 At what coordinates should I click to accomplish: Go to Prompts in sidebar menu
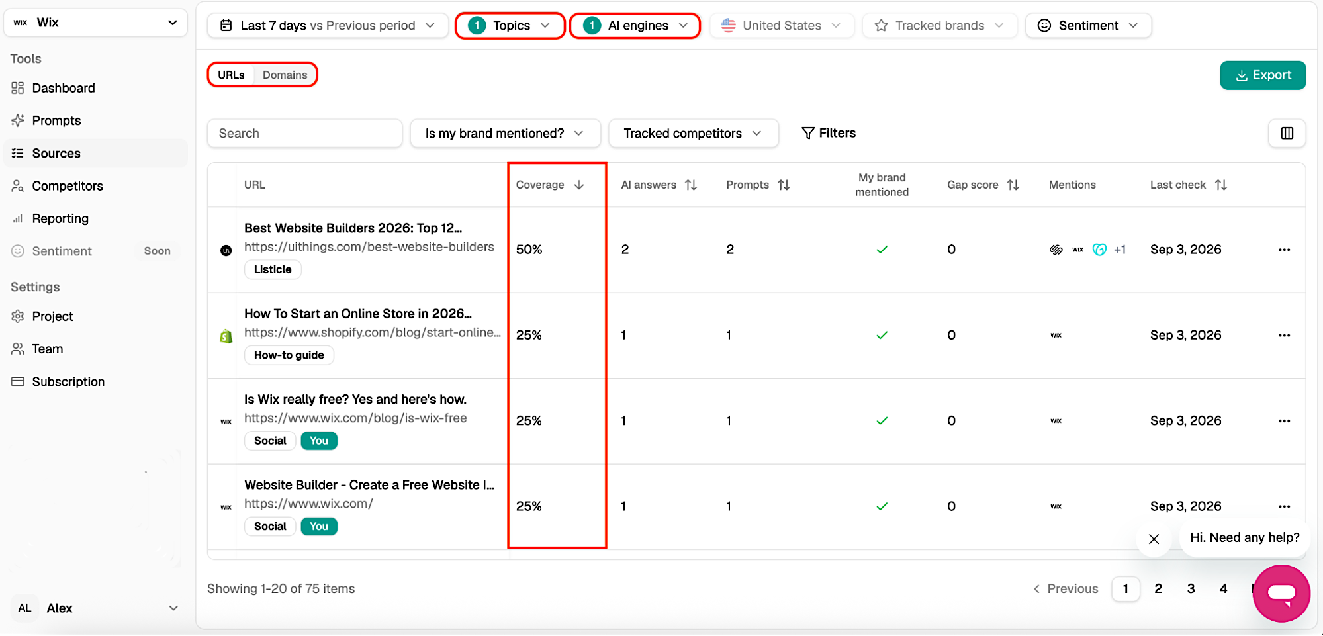click(56, 120)
